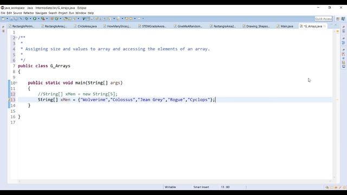Switch to the GiveMeARandom... tab

[188, 26]
